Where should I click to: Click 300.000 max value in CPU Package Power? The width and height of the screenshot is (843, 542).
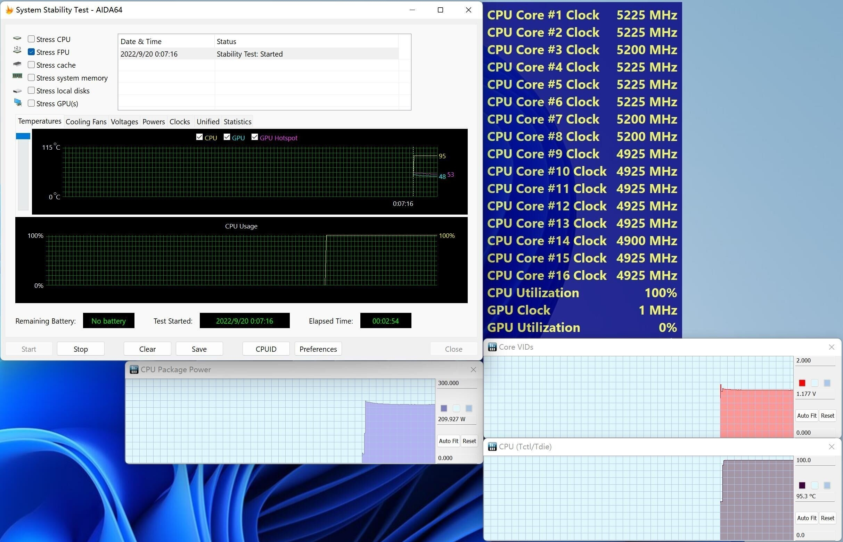click(457, 383)
